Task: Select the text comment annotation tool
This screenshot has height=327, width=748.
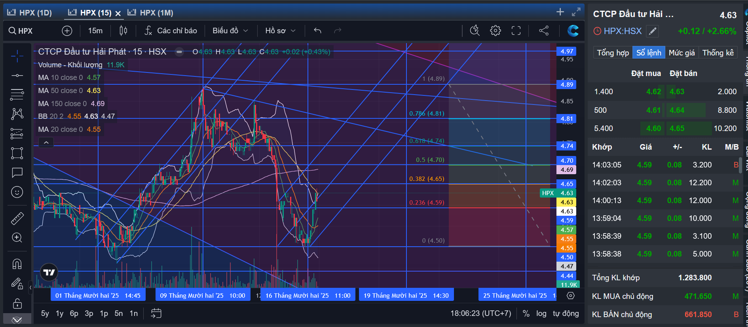Action: 17,173
